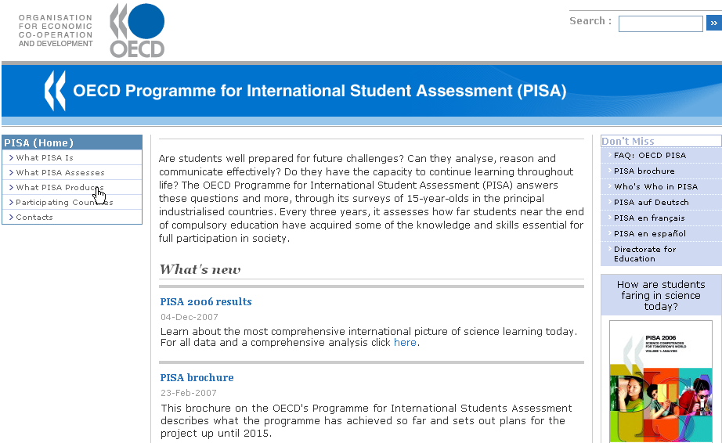Screen dimensions: 722x443
Task: Open the What PISA Produces menu item
Action: point(60,188)
